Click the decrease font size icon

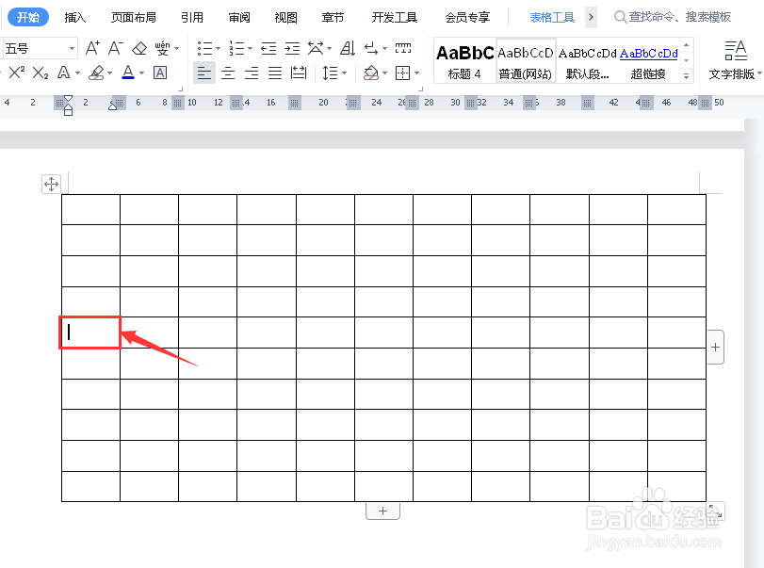coord(115,48)
